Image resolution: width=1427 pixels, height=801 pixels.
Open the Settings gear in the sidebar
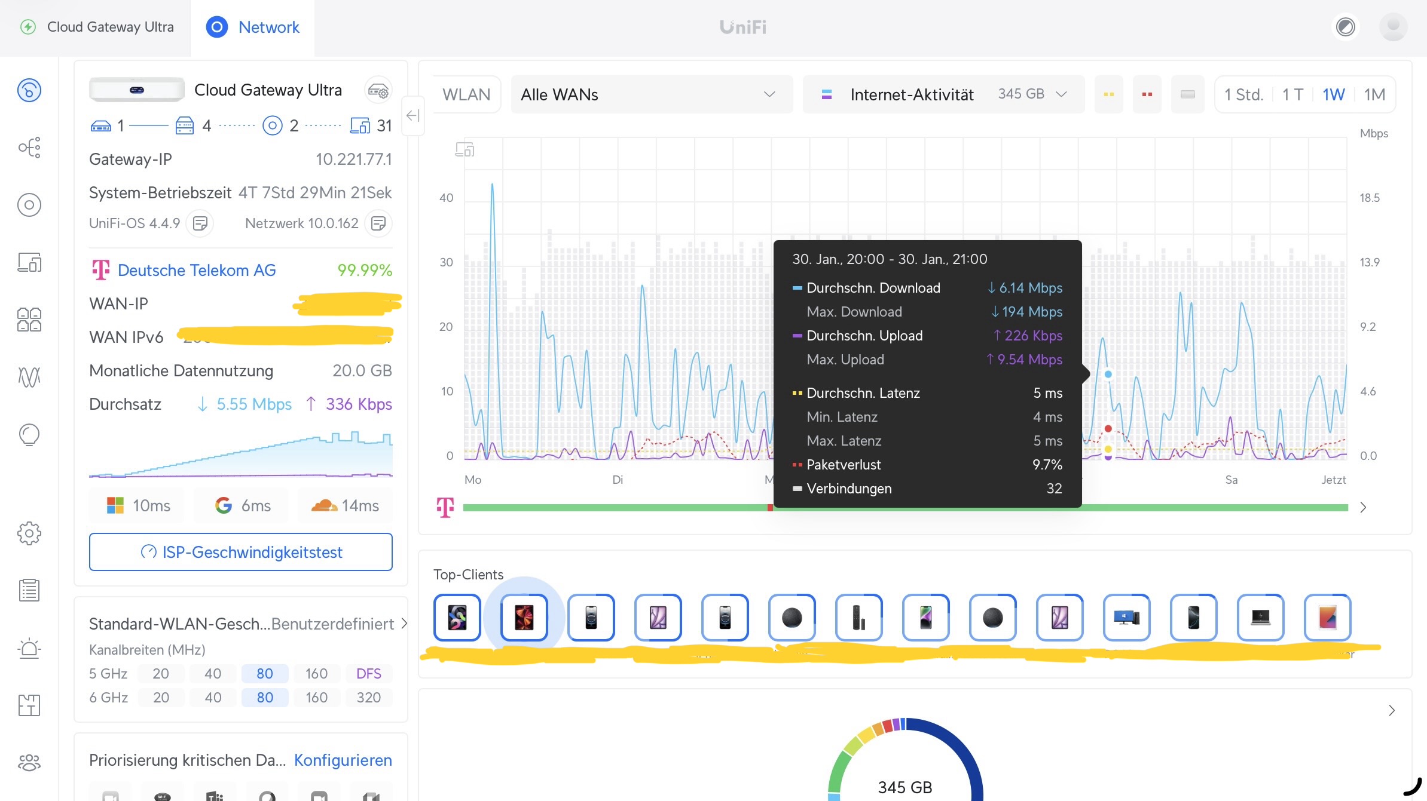click(29, 533)
